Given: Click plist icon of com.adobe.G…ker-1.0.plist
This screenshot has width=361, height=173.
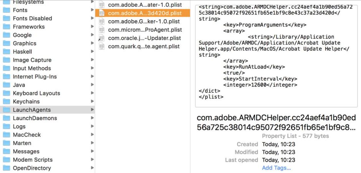Looking at the screenshot, I should tap(101, 21).
